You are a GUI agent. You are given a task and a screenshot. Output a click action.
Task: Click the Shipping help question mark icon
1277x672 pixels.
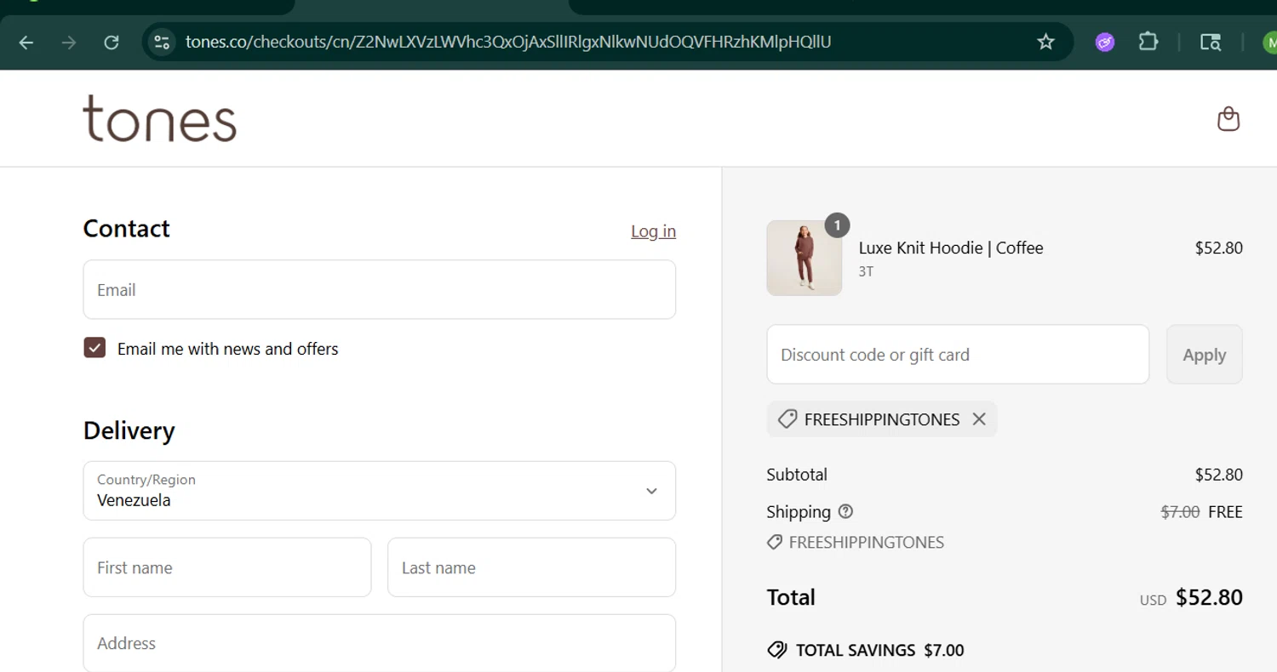tap(845, 511)
